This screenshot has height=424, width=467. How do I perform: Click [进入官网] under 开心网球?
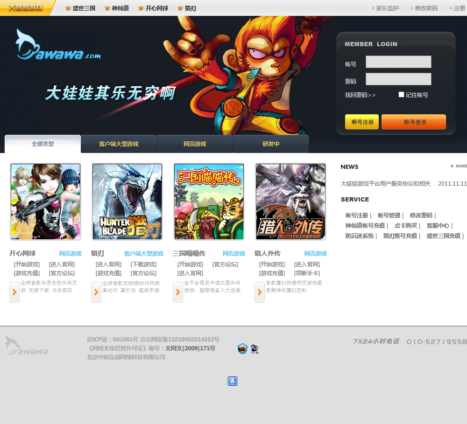point(62,264)
